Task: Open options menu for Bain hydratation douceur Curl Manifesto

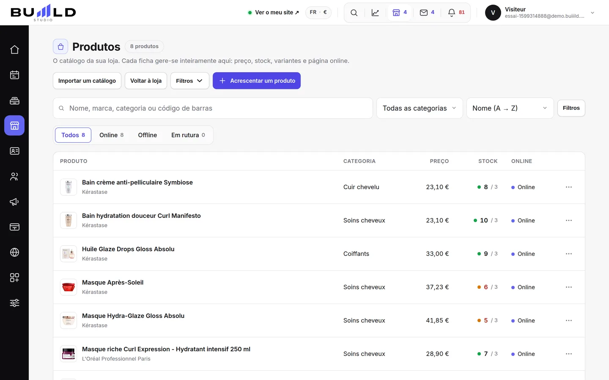Action: 569,220
